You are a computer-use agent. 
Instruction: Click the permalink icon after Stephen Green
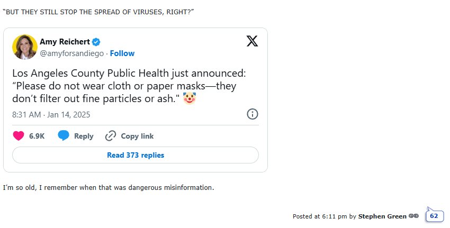coord(414,216)
